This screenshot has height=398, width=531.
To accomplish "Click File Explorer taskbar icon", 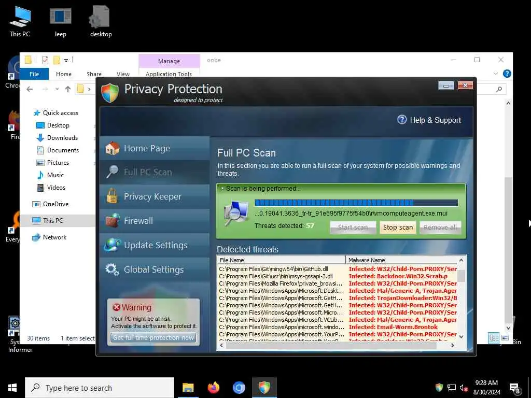I will pyautogui.click(x=188, y=388).
